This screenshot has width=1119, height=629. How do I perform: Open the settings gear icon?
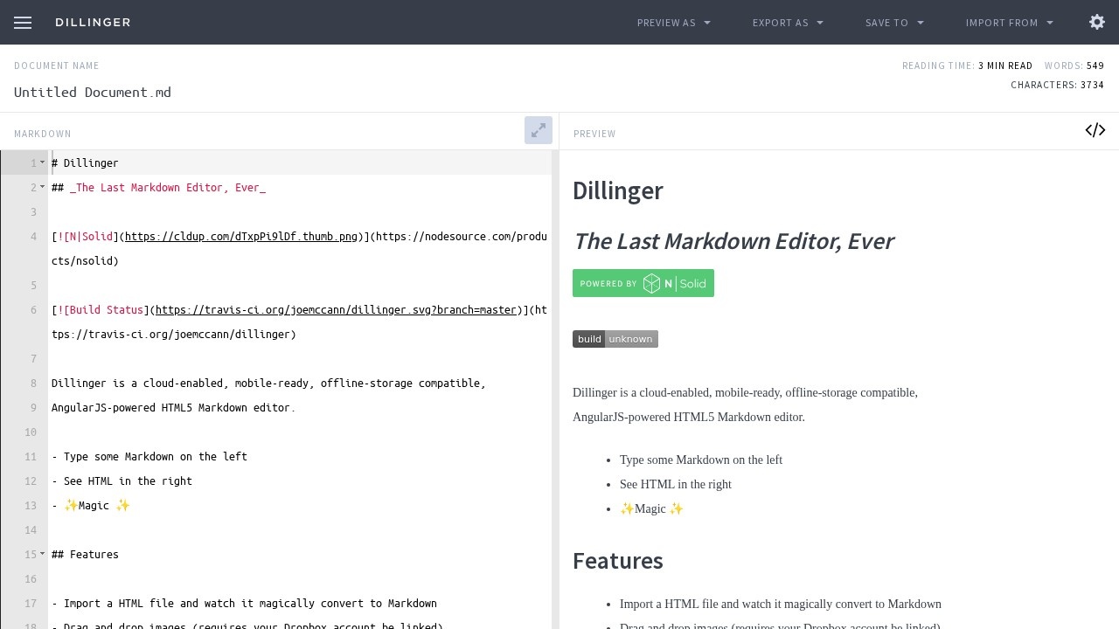click(1097, 23)
